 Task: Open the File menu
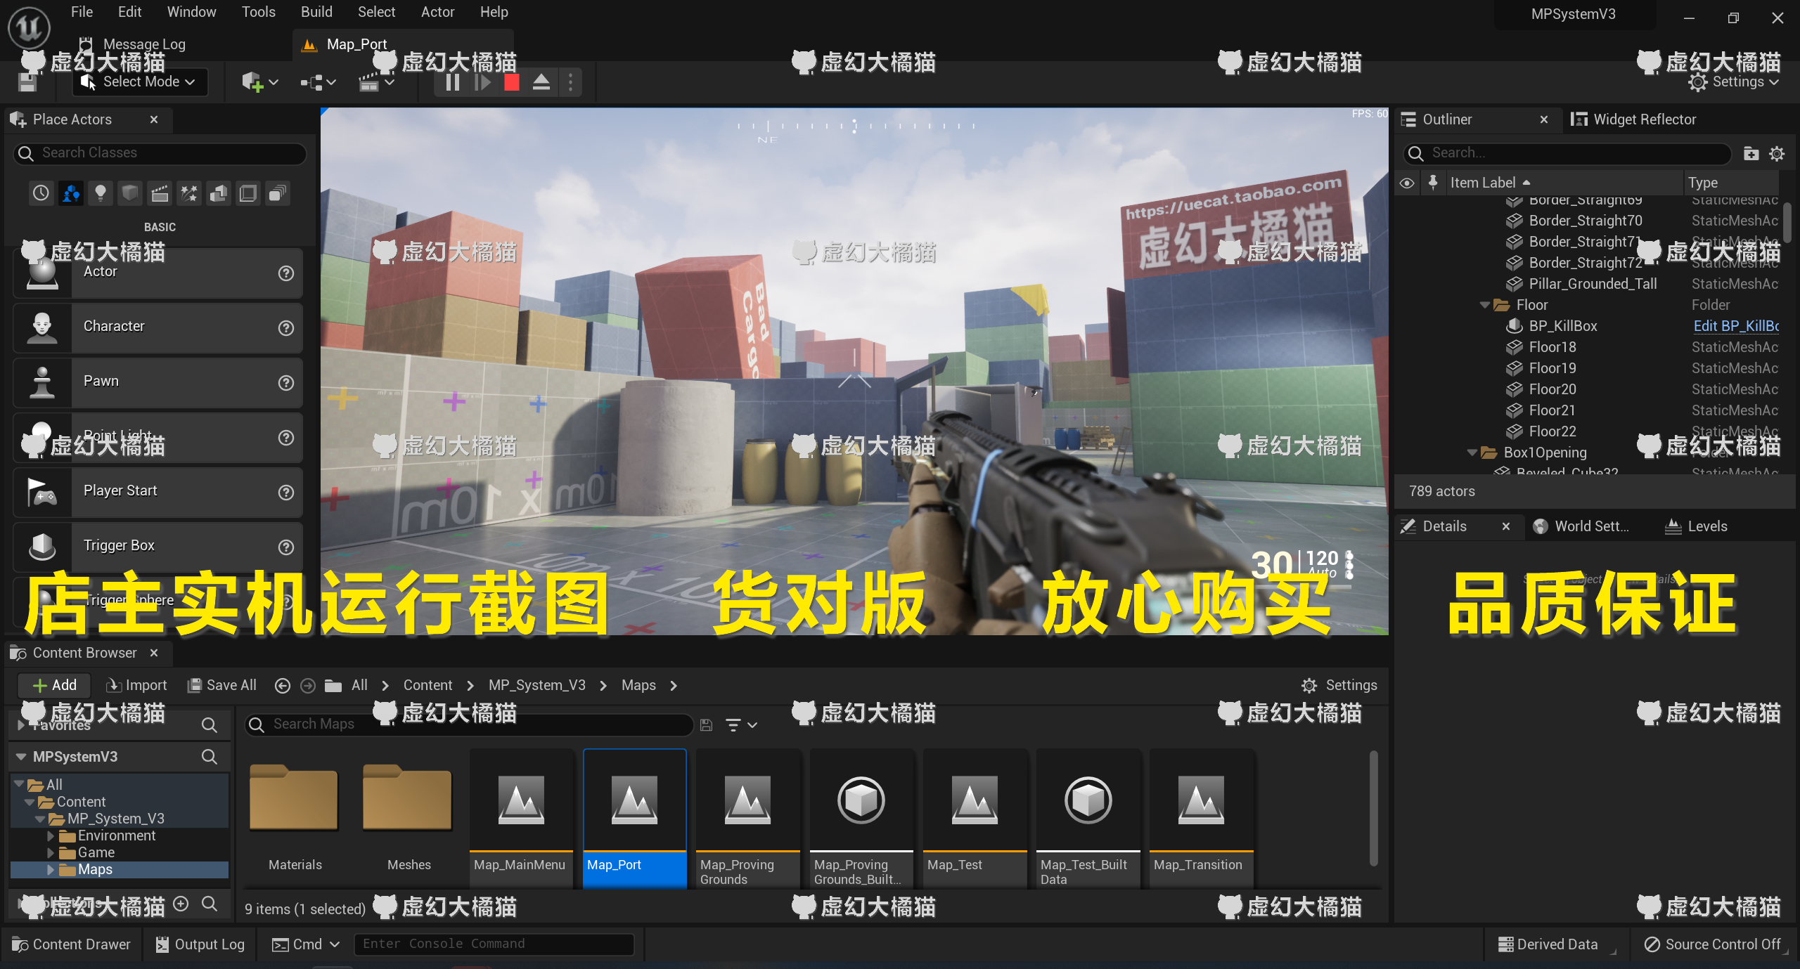coord(82,12)
